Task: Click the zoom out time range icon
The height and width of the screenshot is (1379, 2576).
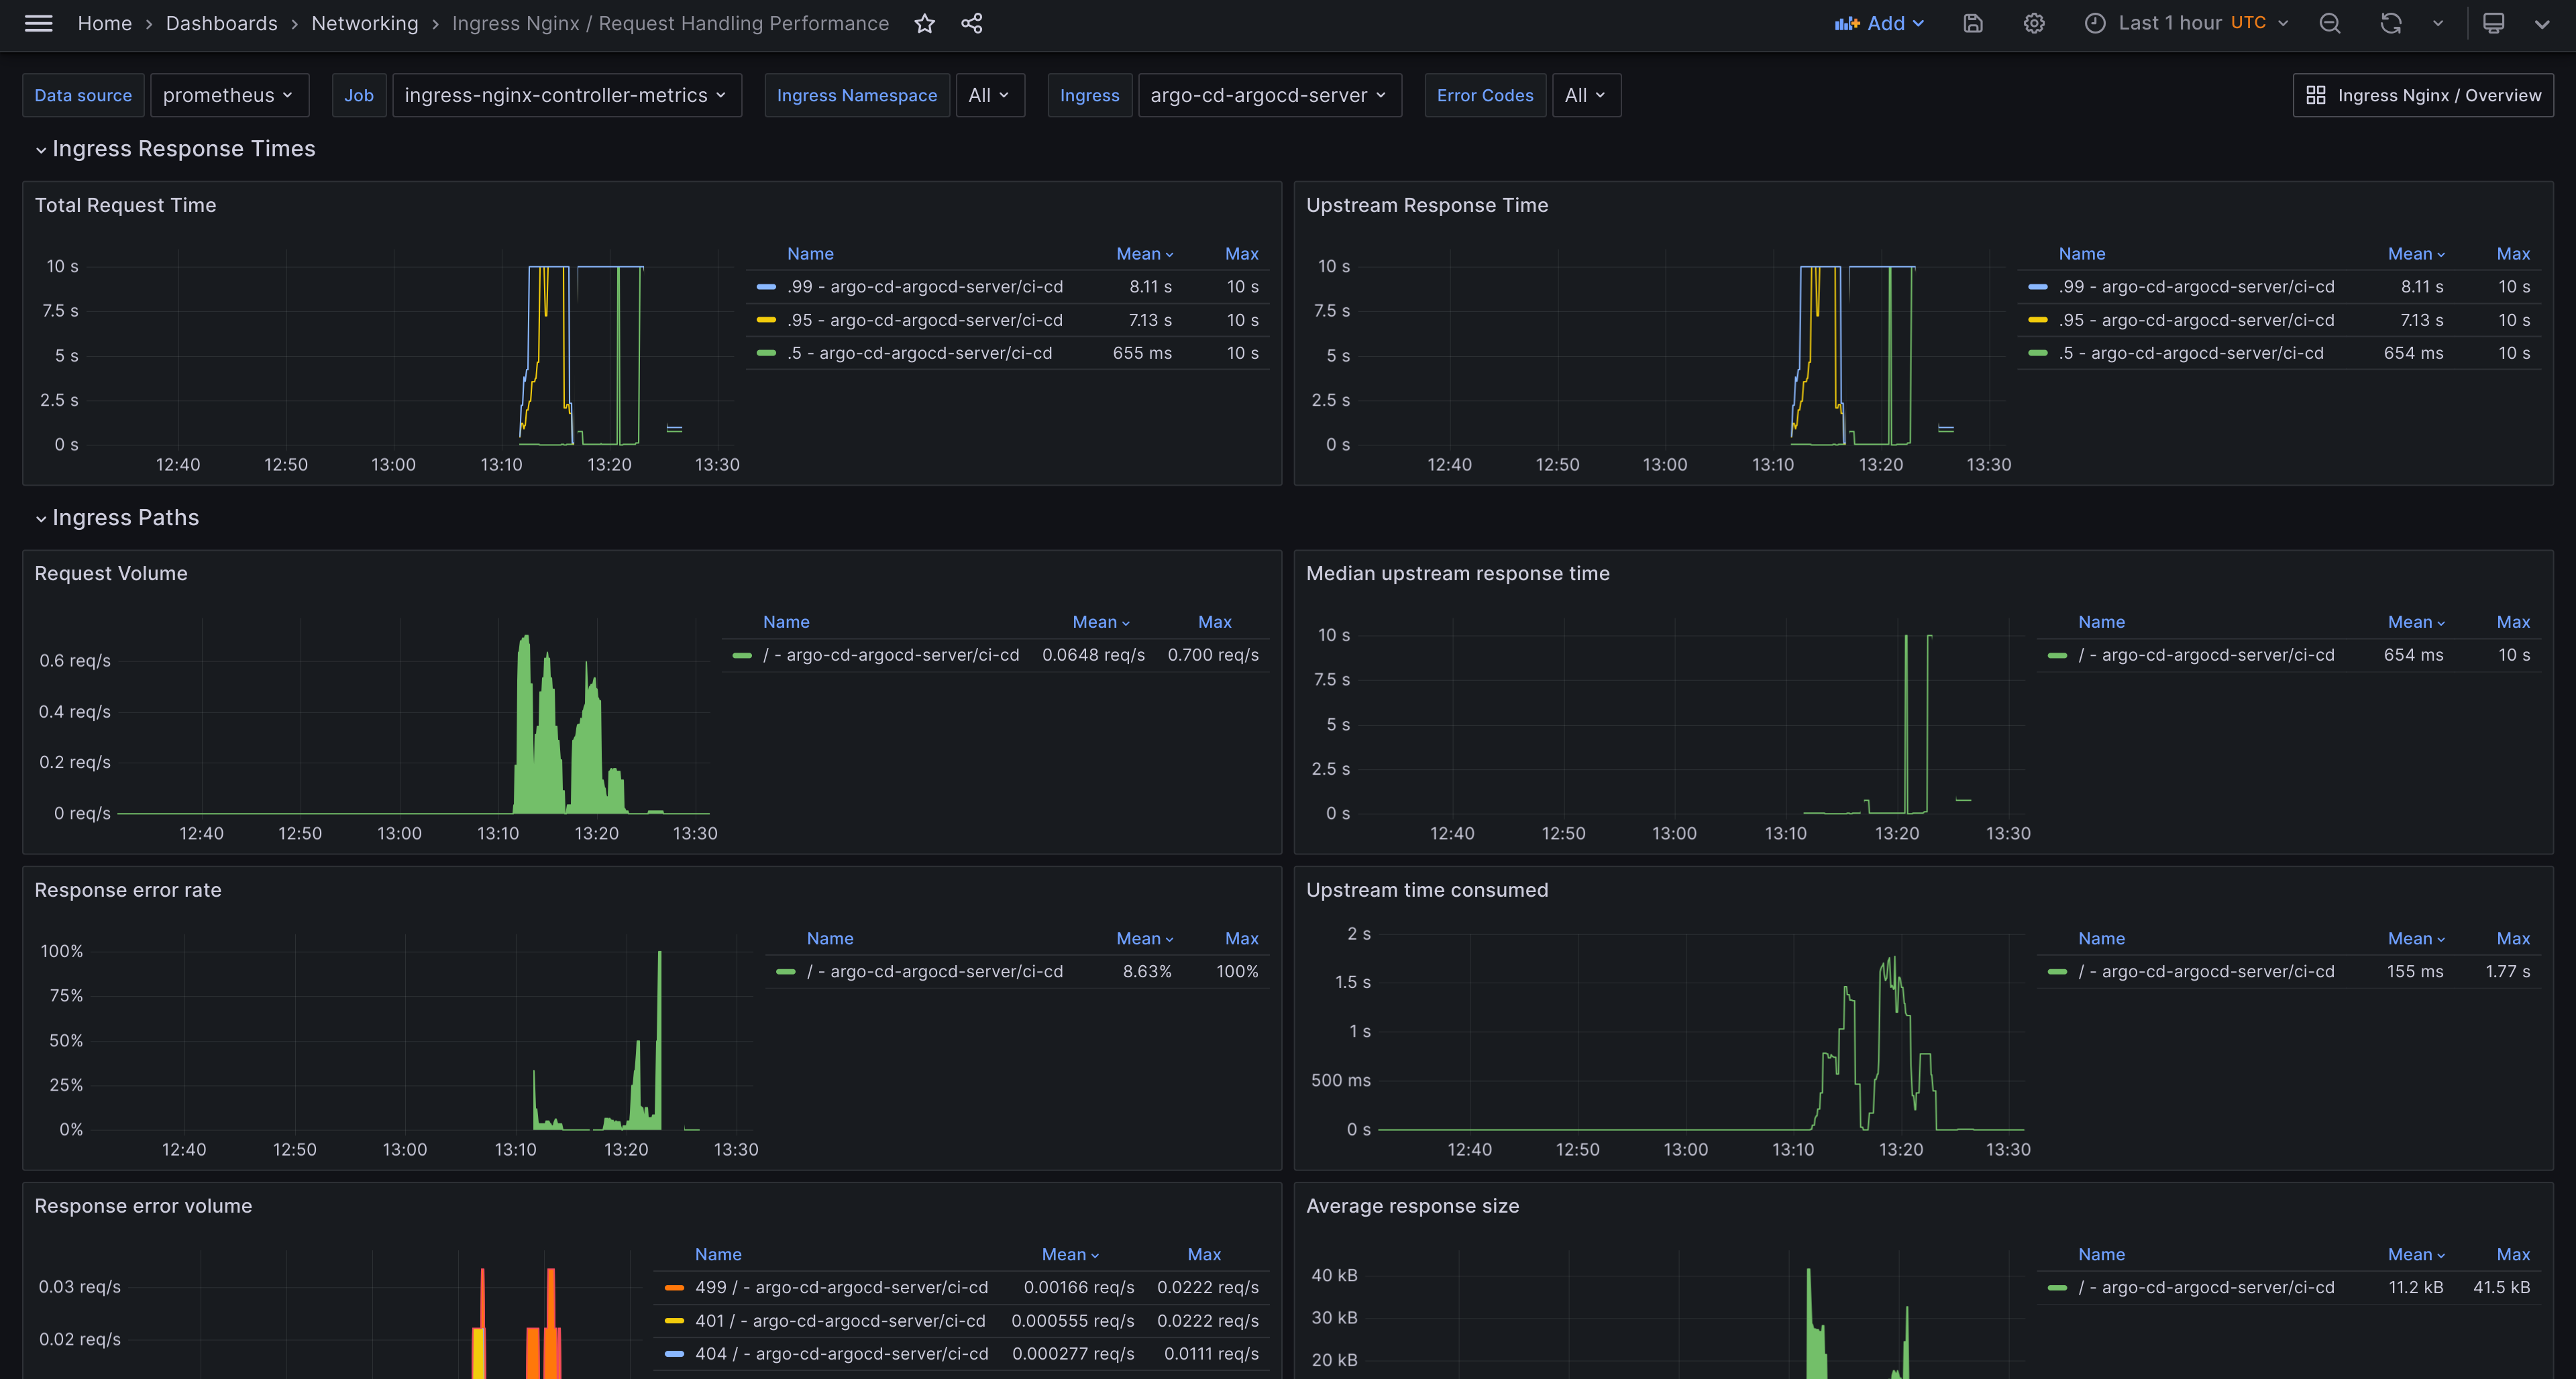Action: 2329,23
